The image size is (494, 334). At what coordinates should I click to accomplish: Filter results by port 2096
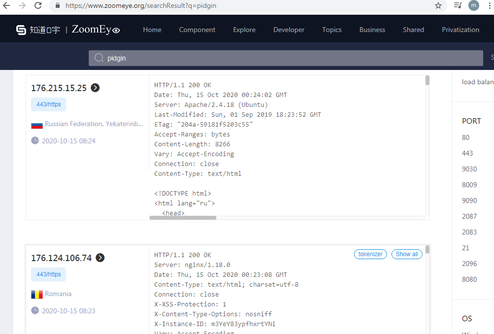coord(469,264)
